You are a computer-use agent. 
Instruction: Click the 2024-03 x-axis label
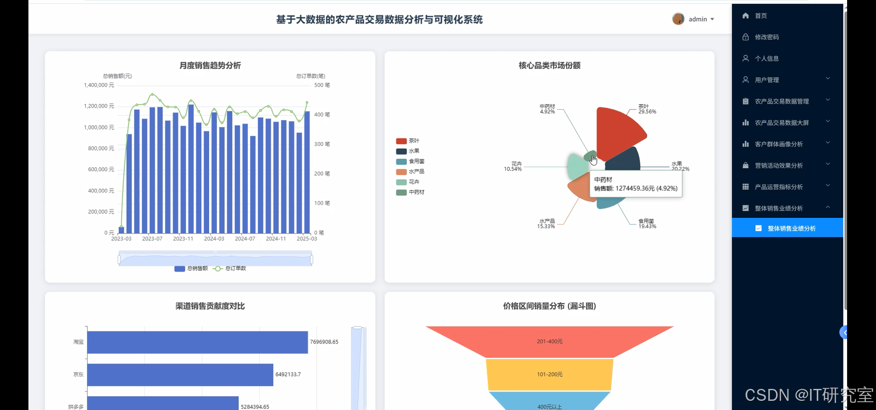point(214,238)
